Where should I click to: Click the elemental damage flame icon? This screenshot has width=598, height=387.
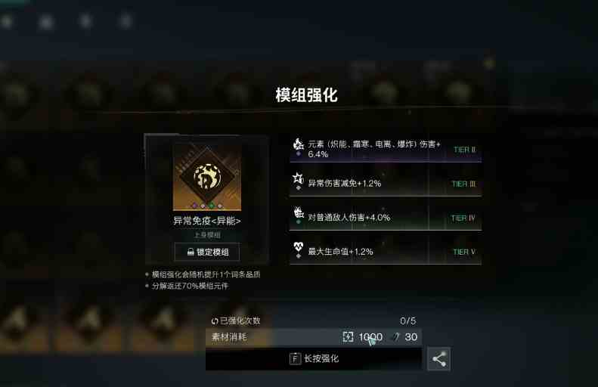click(x=298, y=144)
